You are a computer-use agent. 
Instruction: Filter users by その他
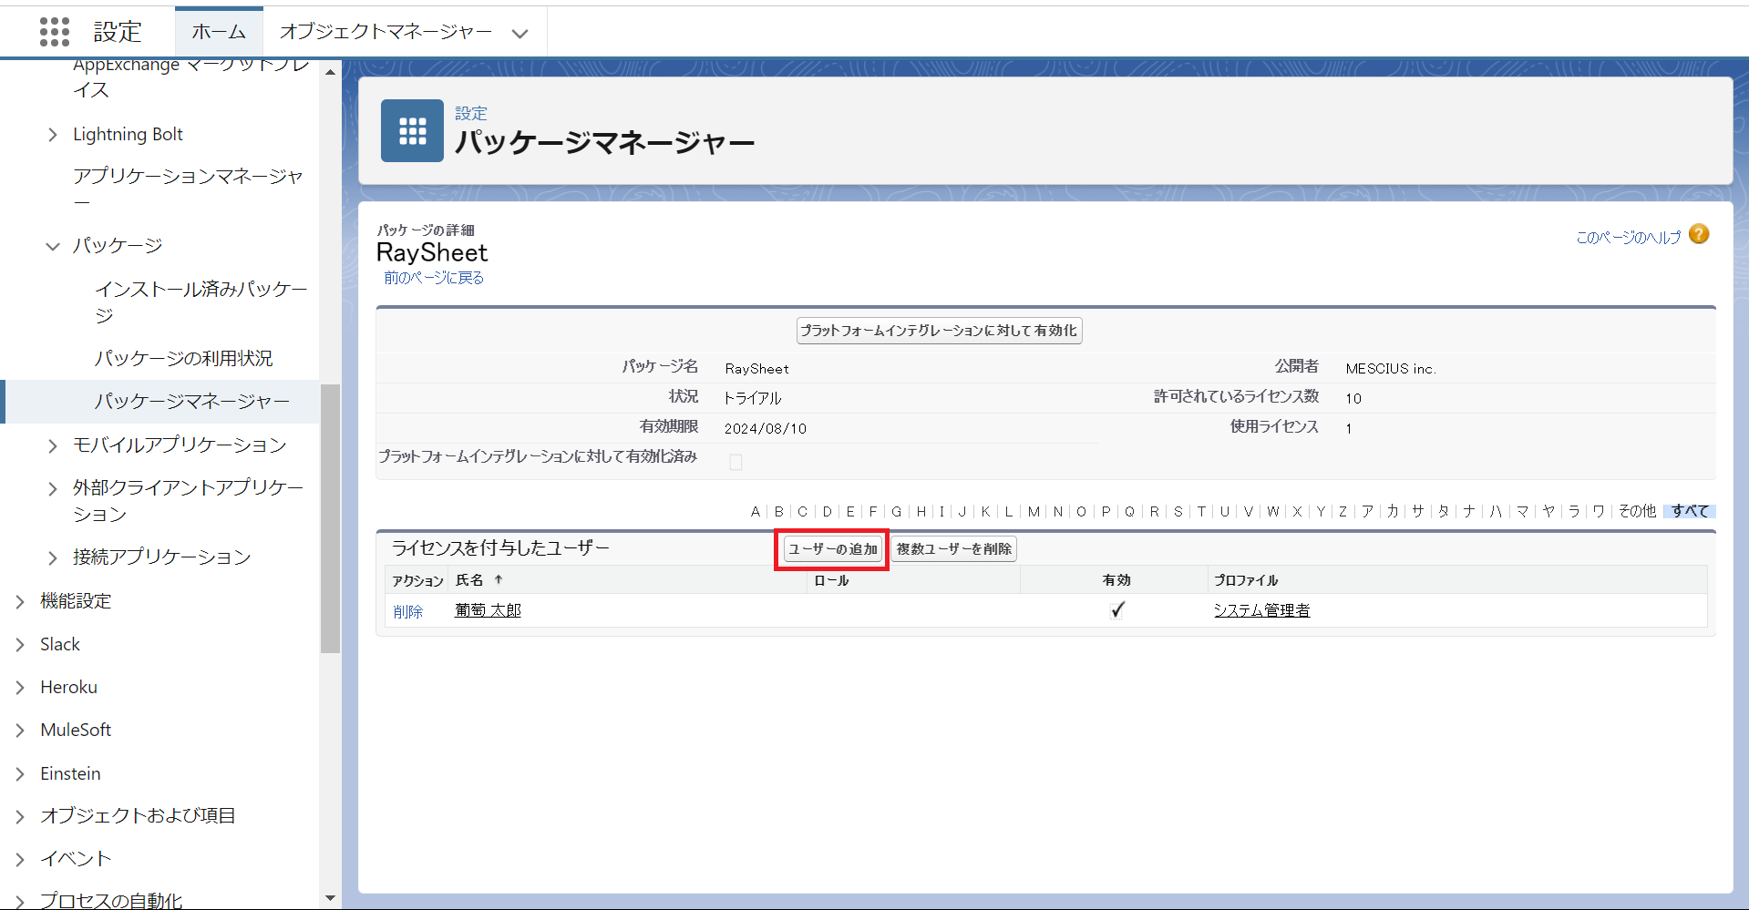[x=1637, y=512]
